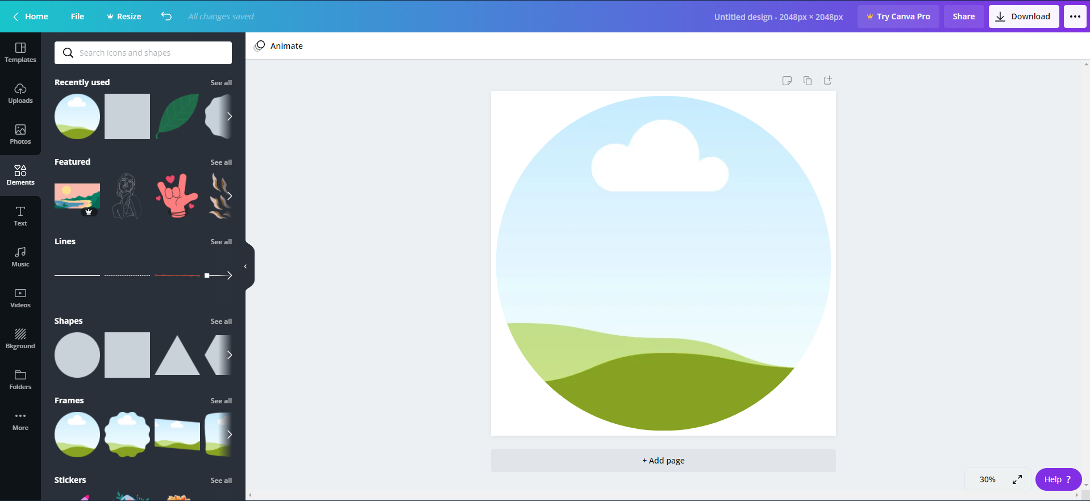Open the Help button

pyautogui.click(x=1058, y=479)
